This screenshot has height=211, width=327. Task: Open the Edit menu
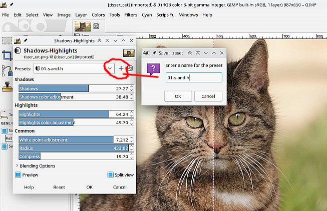[18, 15]
